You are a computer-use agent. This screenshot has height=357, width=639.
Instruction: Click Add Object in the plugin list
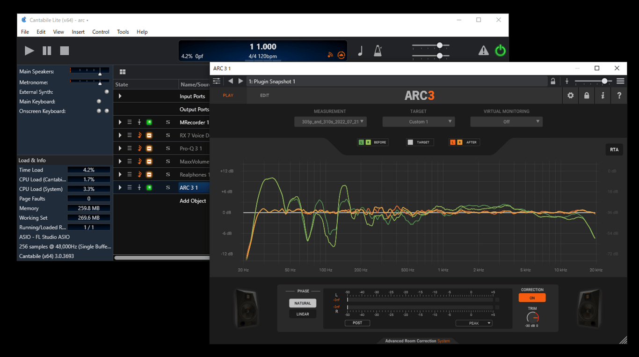point(193,201)
